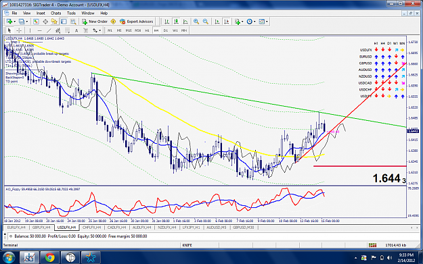Switch to the CHFLFX,H4 chart tab
Image resolution: width=423 pixels, height=264 pixels.
92,228
